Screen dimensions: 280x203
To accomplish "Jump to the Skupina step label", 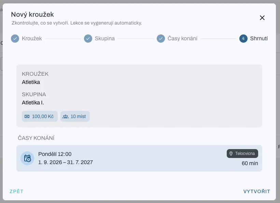I will [x=104, y=38].
